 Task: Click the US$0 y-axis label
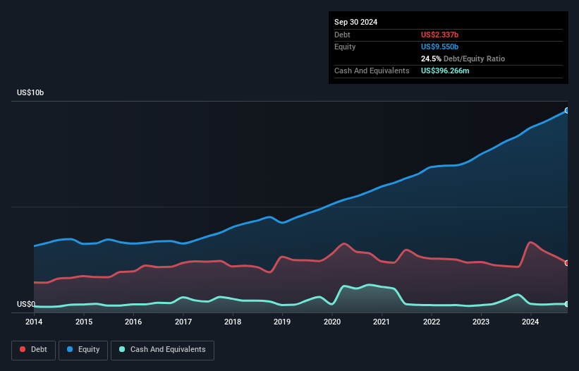pyautogui.click(x=26, y=304)
